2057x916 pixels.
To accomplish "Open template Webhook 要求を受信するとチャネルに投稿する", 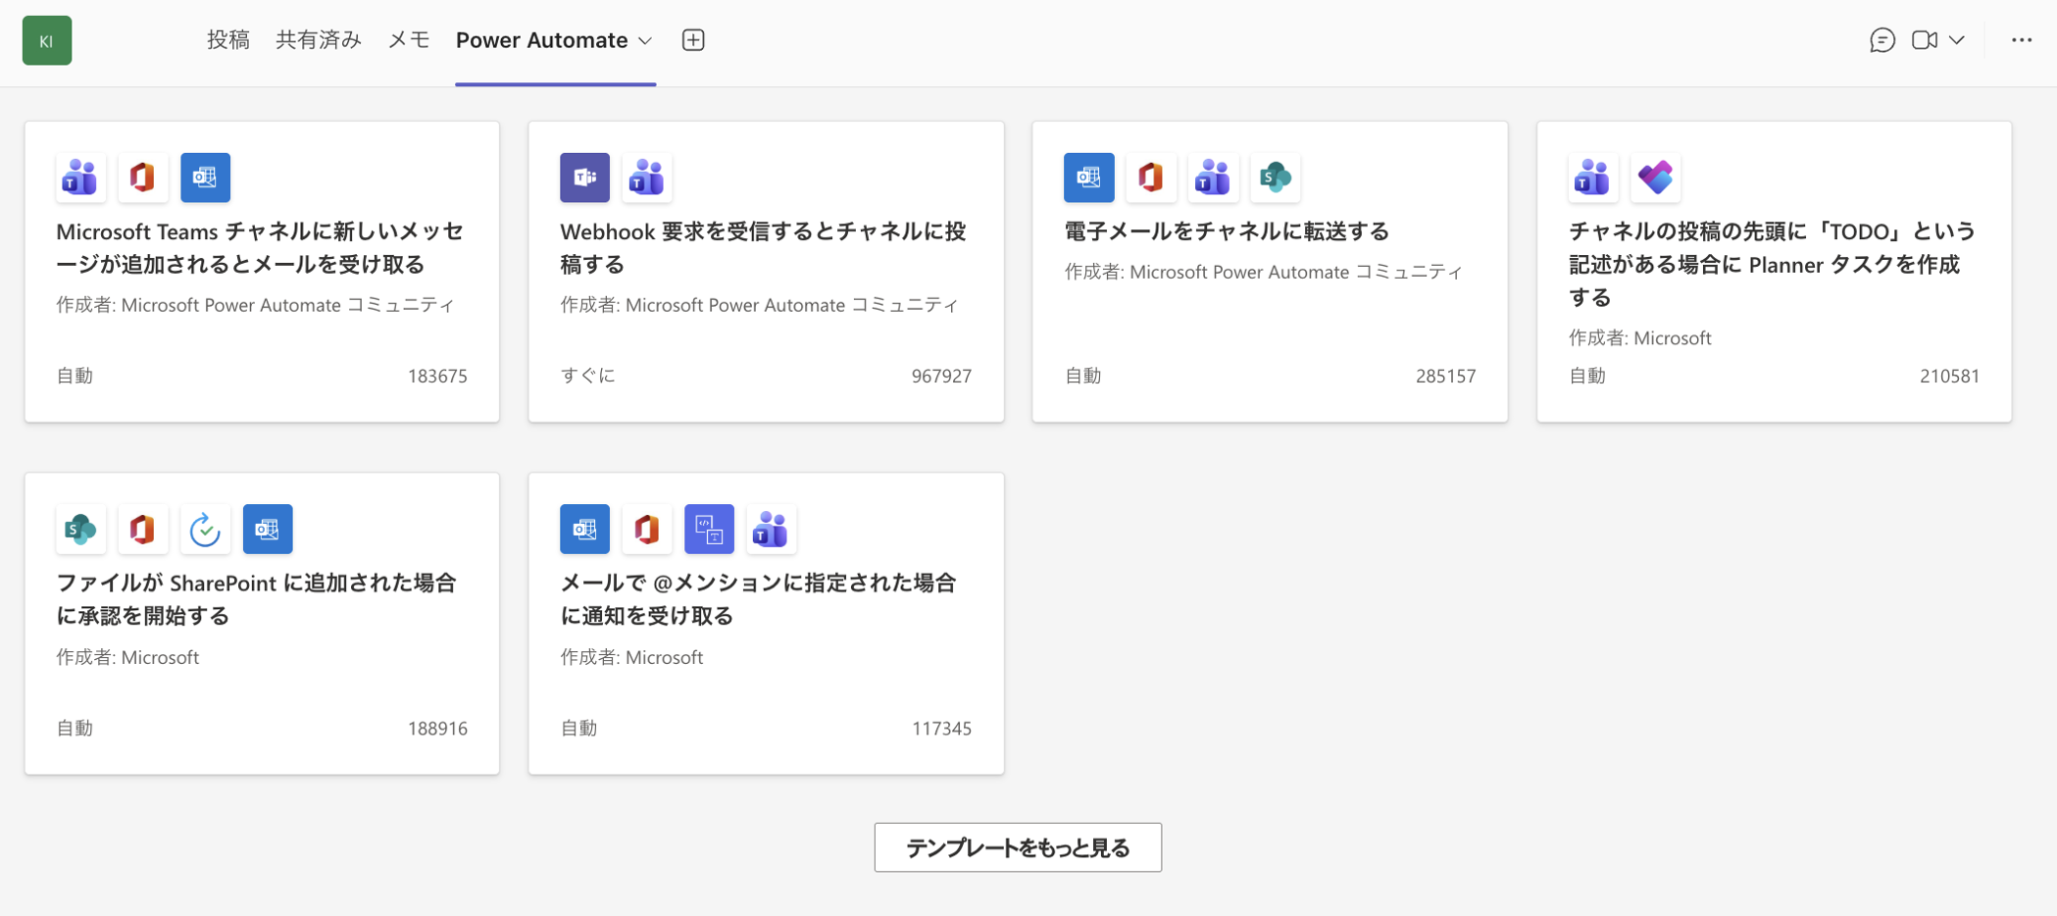I will point(764,247).
